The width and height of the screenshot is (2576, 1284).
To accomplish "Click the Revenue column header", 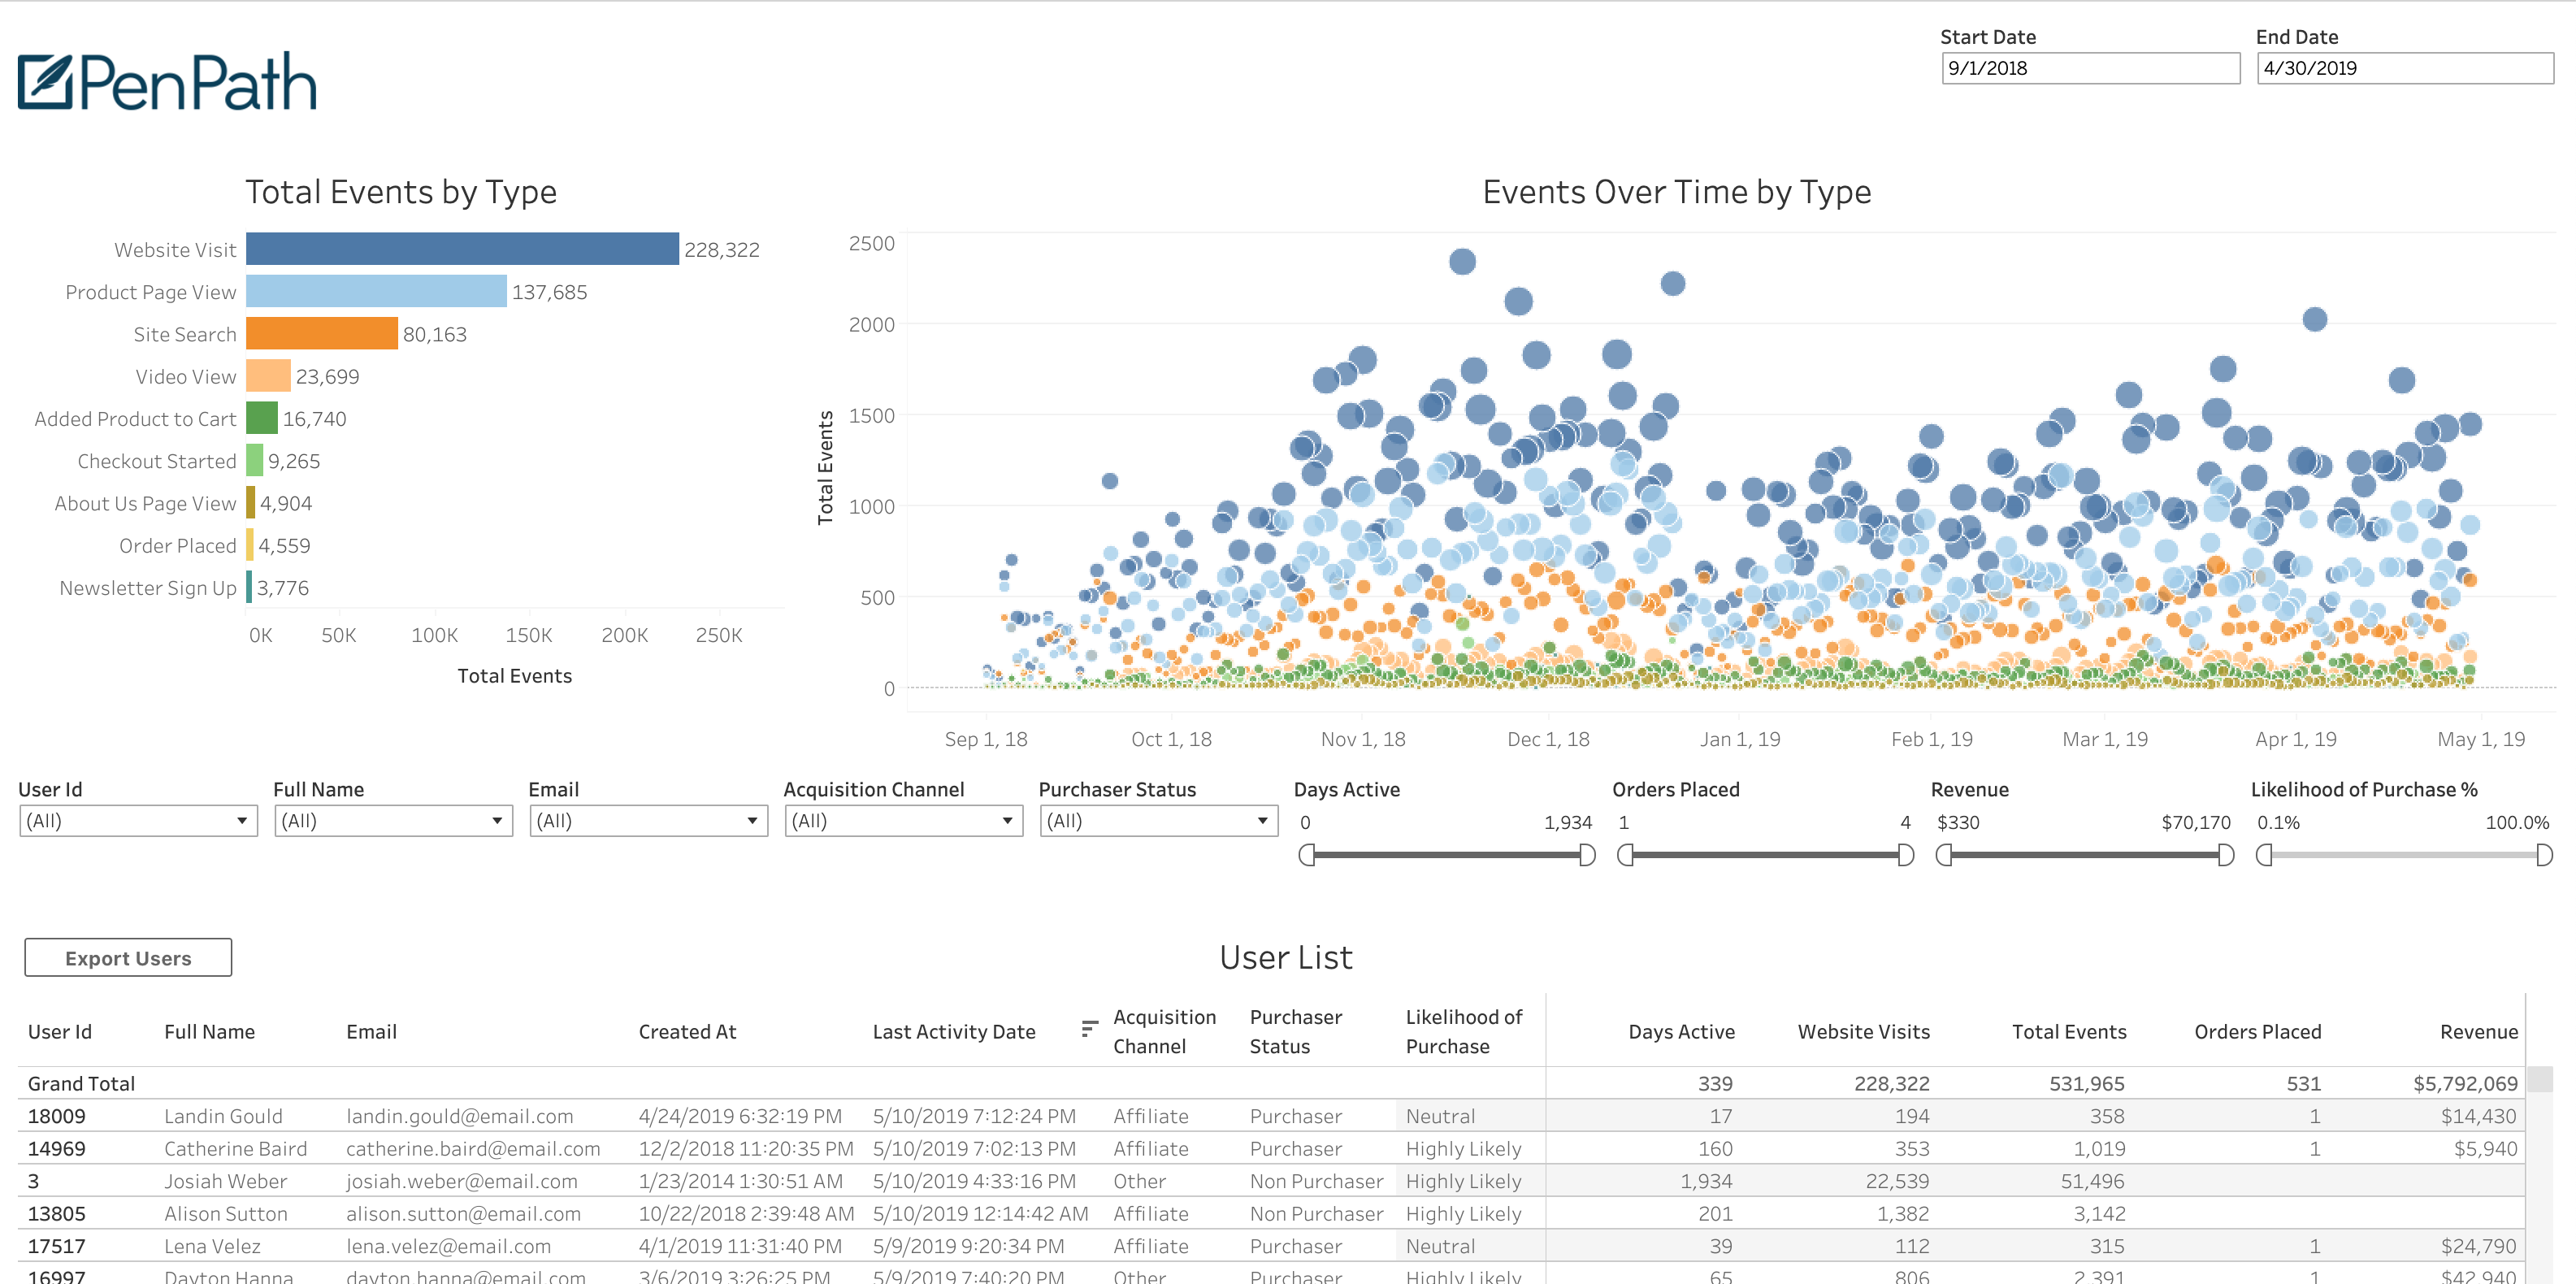I will (x=2478, y=1031).
